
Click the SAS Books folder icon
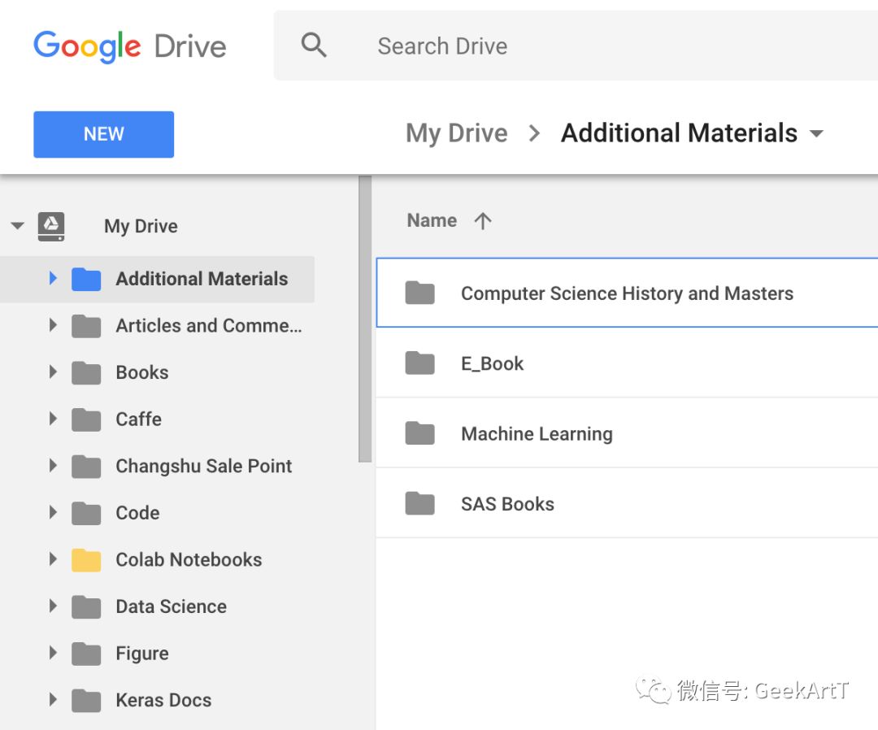pos(420,504)
